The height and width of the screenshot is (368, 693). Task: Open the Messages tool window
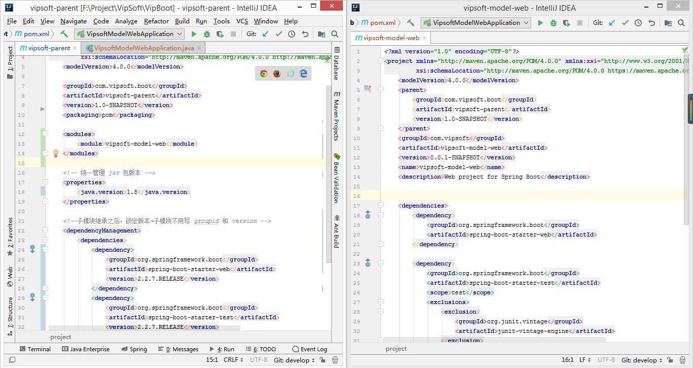pyautogui.click(x=178, y=349)
